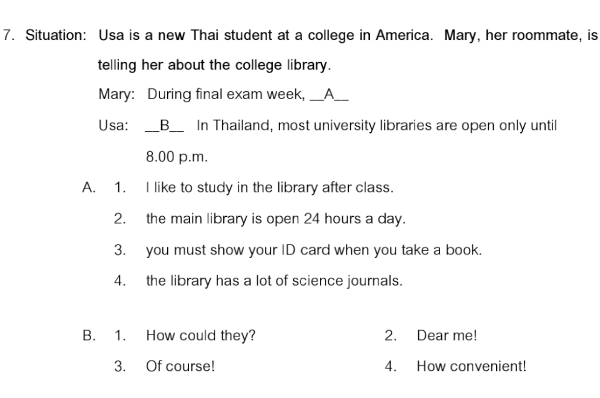This screenshot has width=600, height=398.
Task: Click the question number 7
Action: point(8,34)
